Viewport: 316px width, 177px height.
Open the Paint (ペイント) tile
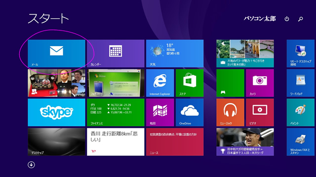(301, 113)
